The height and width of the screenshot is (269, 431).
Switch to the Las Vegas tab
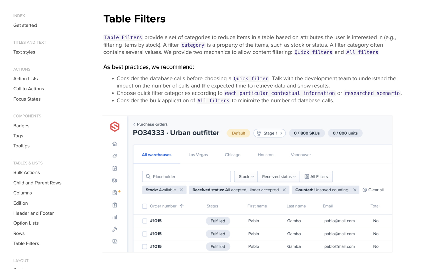198,155
